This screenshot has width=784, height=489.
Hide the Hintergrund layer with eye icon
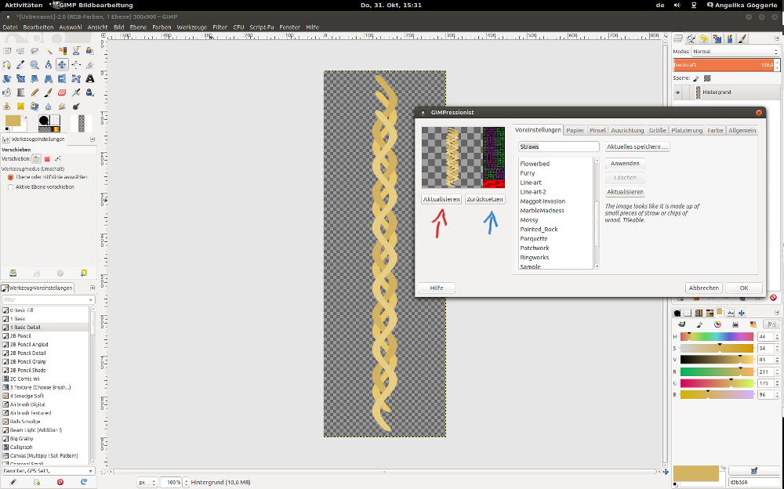click(x=678, y=92)
